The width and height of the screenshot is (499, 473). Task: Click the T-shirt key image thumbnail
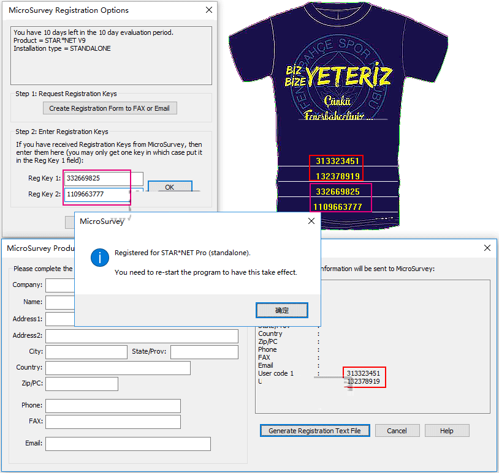[338, 114]
